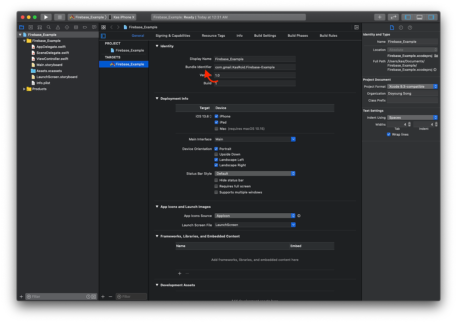Switch to Signing & Capabilities tab
457x323 pixels.
coord(173,36)
